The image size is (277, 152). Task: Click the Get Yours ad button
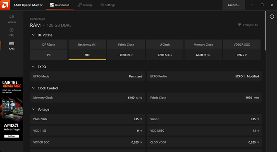12,136
